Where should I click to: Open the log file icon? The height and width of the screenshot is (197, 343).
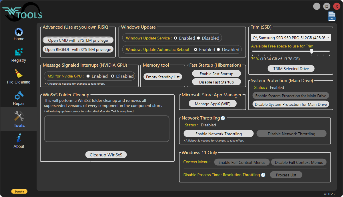[332, 16]
